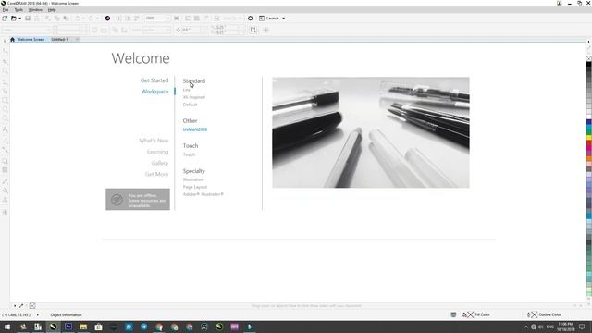The height and width of the screenshot is (333, 592).
Task: Open the Windows Start menu
Action: pos(7,327)
